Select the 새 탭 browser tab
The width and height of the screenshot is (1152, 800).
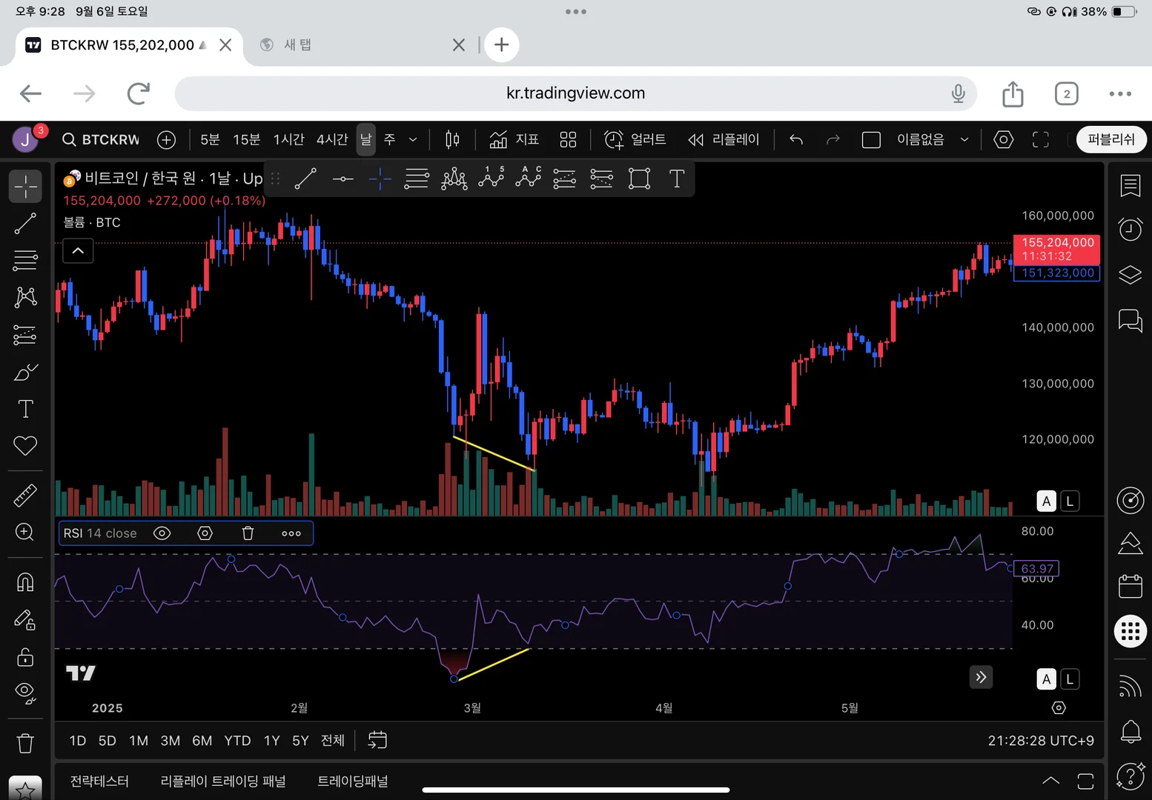point(297,44)
